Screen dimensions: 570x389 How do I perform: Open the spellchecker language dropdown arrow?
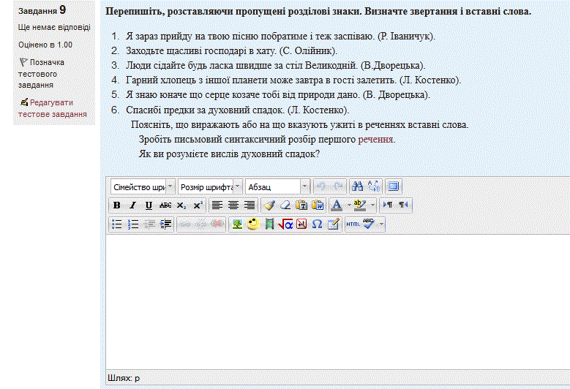381,224
